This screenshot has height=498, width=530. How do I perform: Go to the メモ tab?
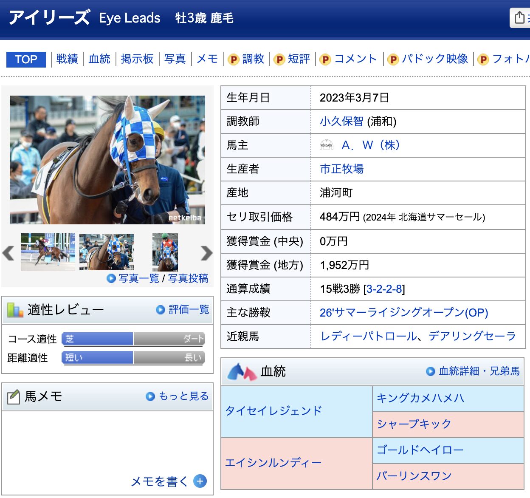(x=208, y=59)
